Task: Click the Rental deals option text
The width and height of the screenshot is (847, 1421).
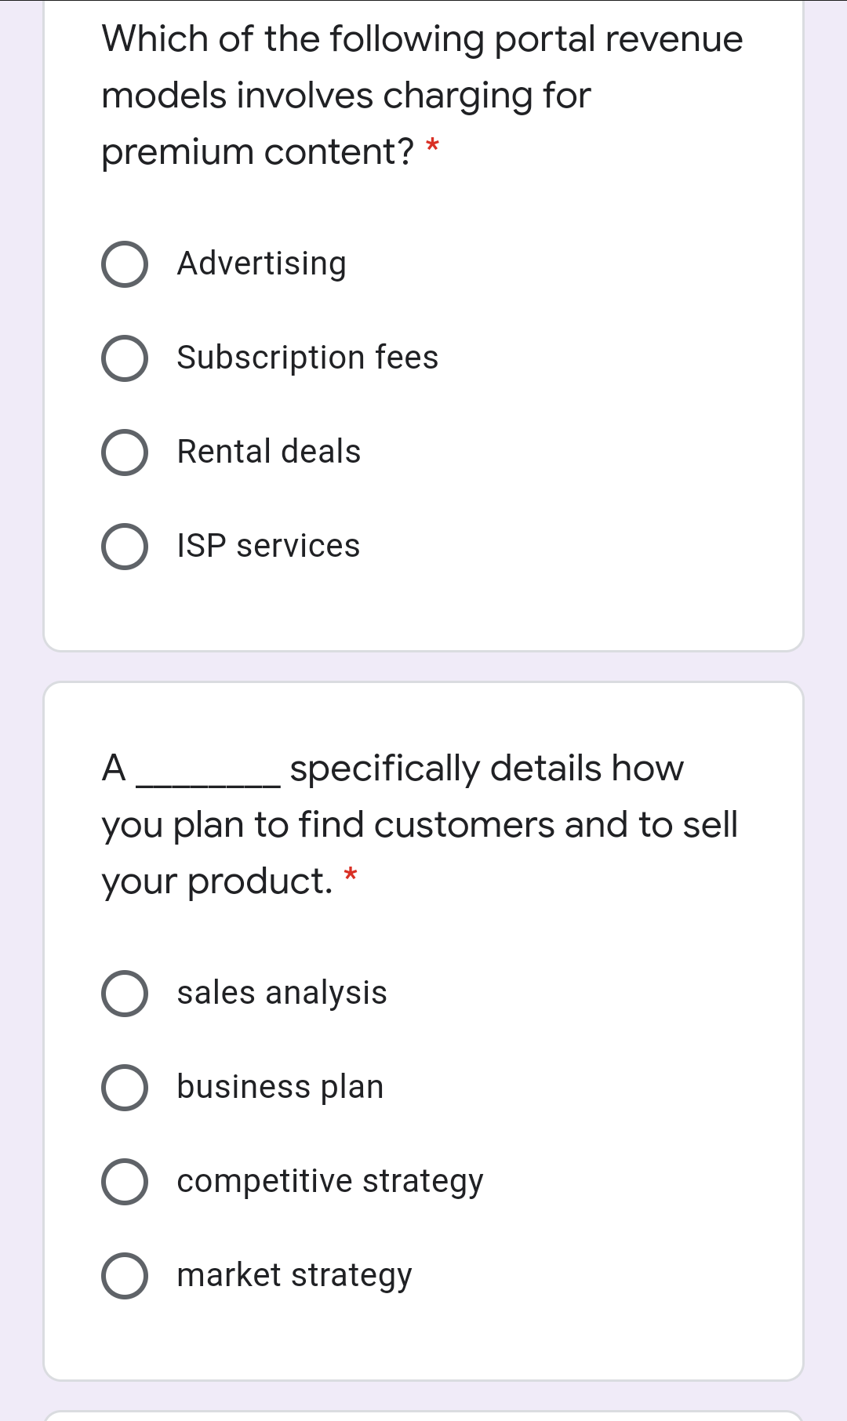Action: click(x=269, y=452)
